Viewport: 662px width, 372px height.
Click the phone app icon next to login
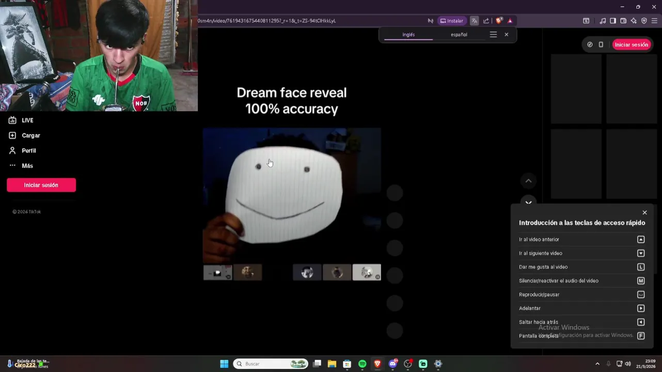click(601, 44)
